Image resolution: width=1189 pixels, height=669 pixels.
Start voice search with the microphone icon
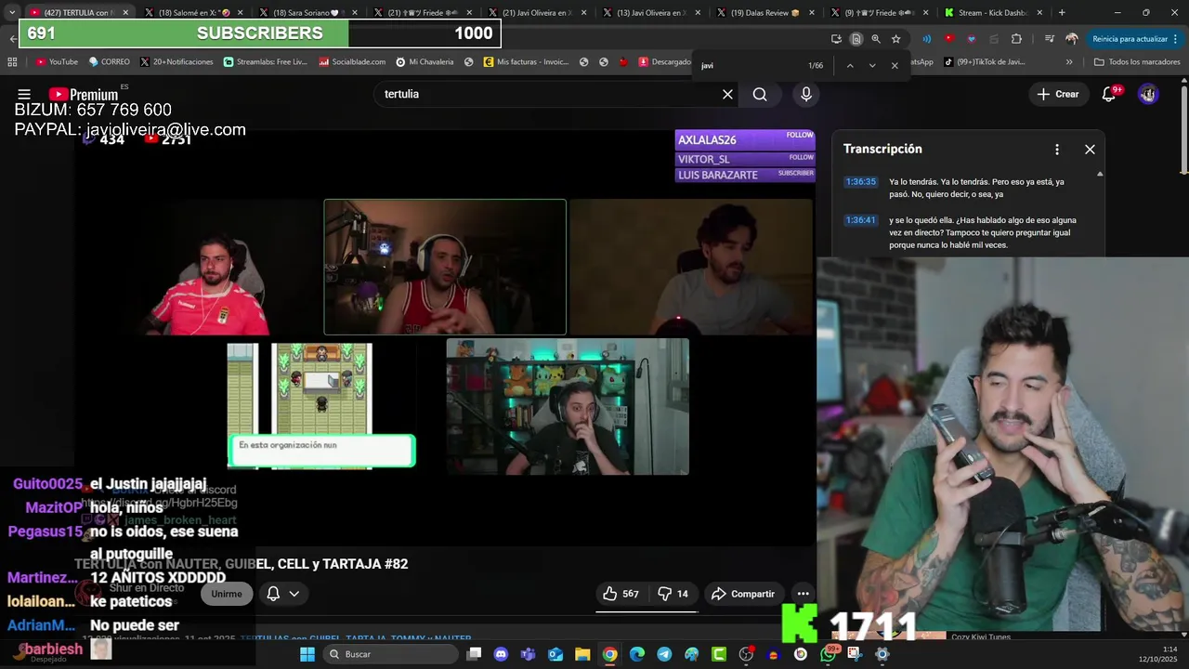806,94
